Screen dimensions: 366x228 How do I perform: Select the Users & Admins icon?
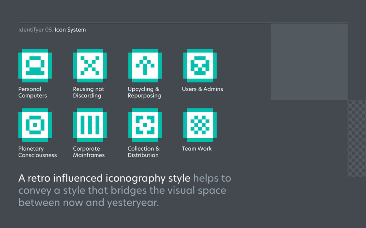(200, 66)
